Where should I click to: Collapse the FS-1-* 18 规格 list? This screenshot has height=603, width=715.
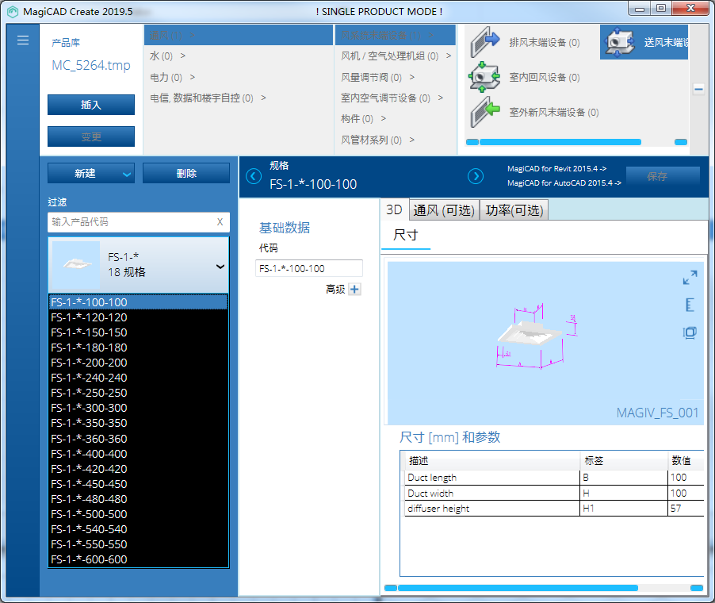pos(220,267)
